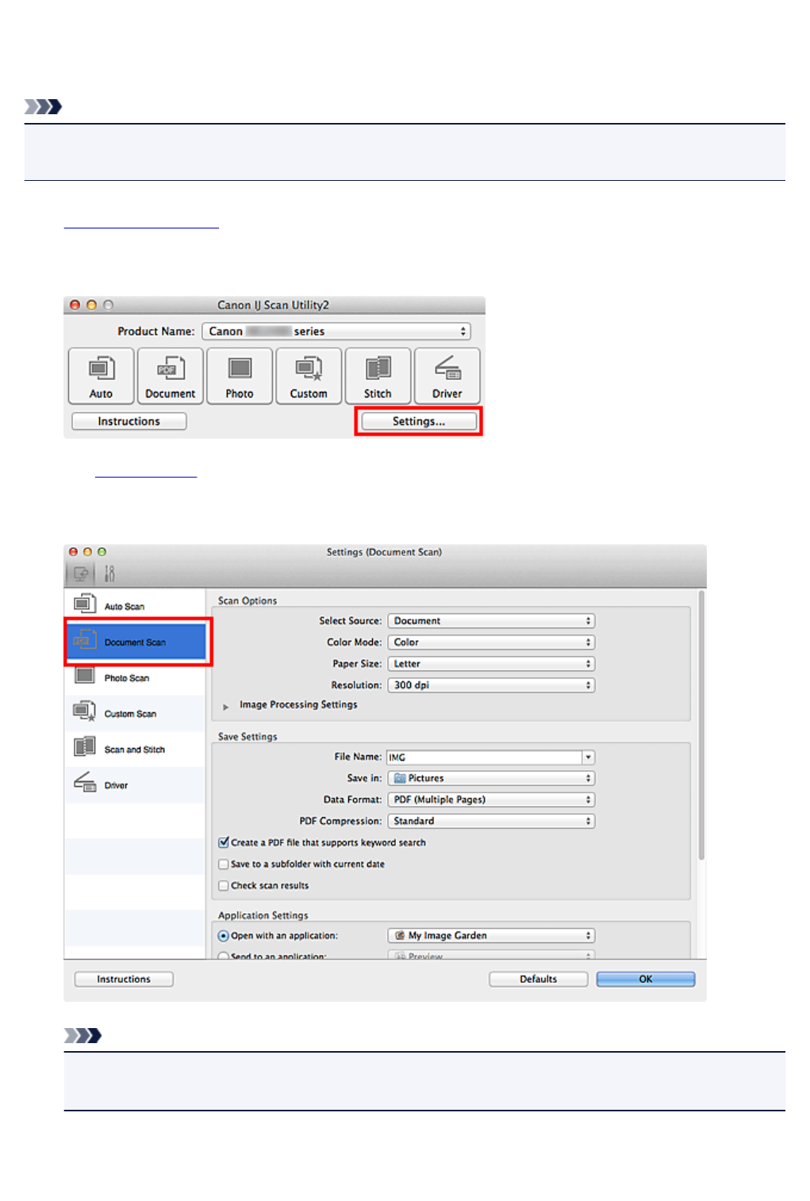The width and height of the screenshot is (810, 1201).
Task: Click the Custom scan button
Action: pos(309,376)
